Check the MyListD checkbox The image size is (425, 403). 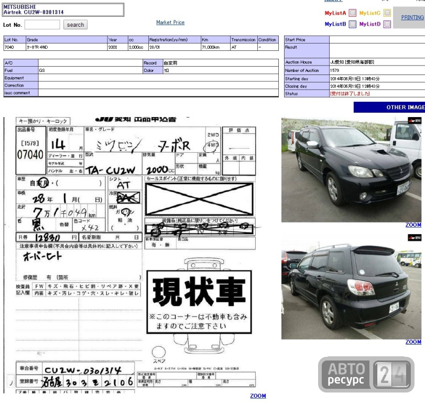coord(387,24)
